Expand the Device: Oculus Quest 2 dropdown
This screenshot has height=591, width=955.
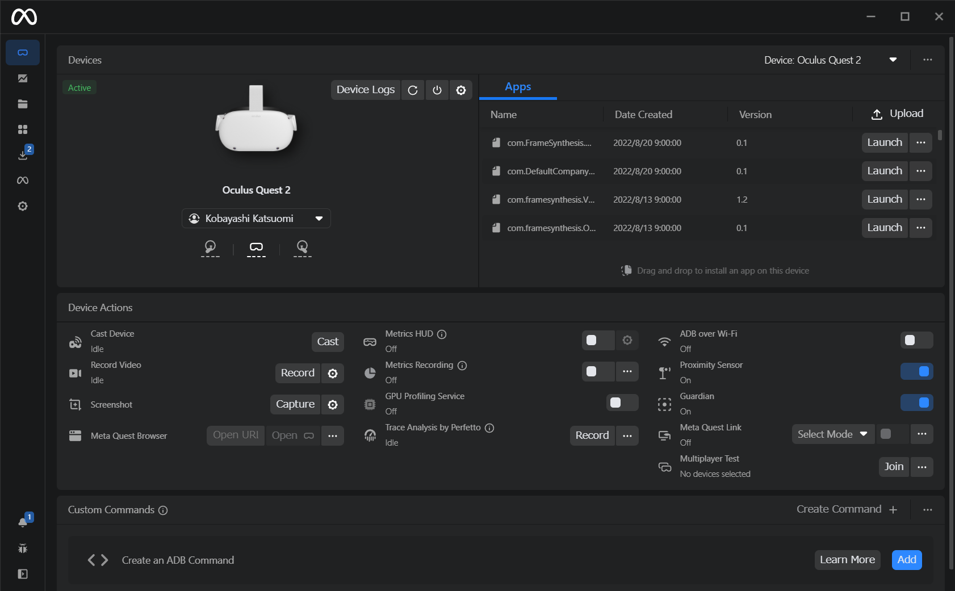(x=830, y=60)
